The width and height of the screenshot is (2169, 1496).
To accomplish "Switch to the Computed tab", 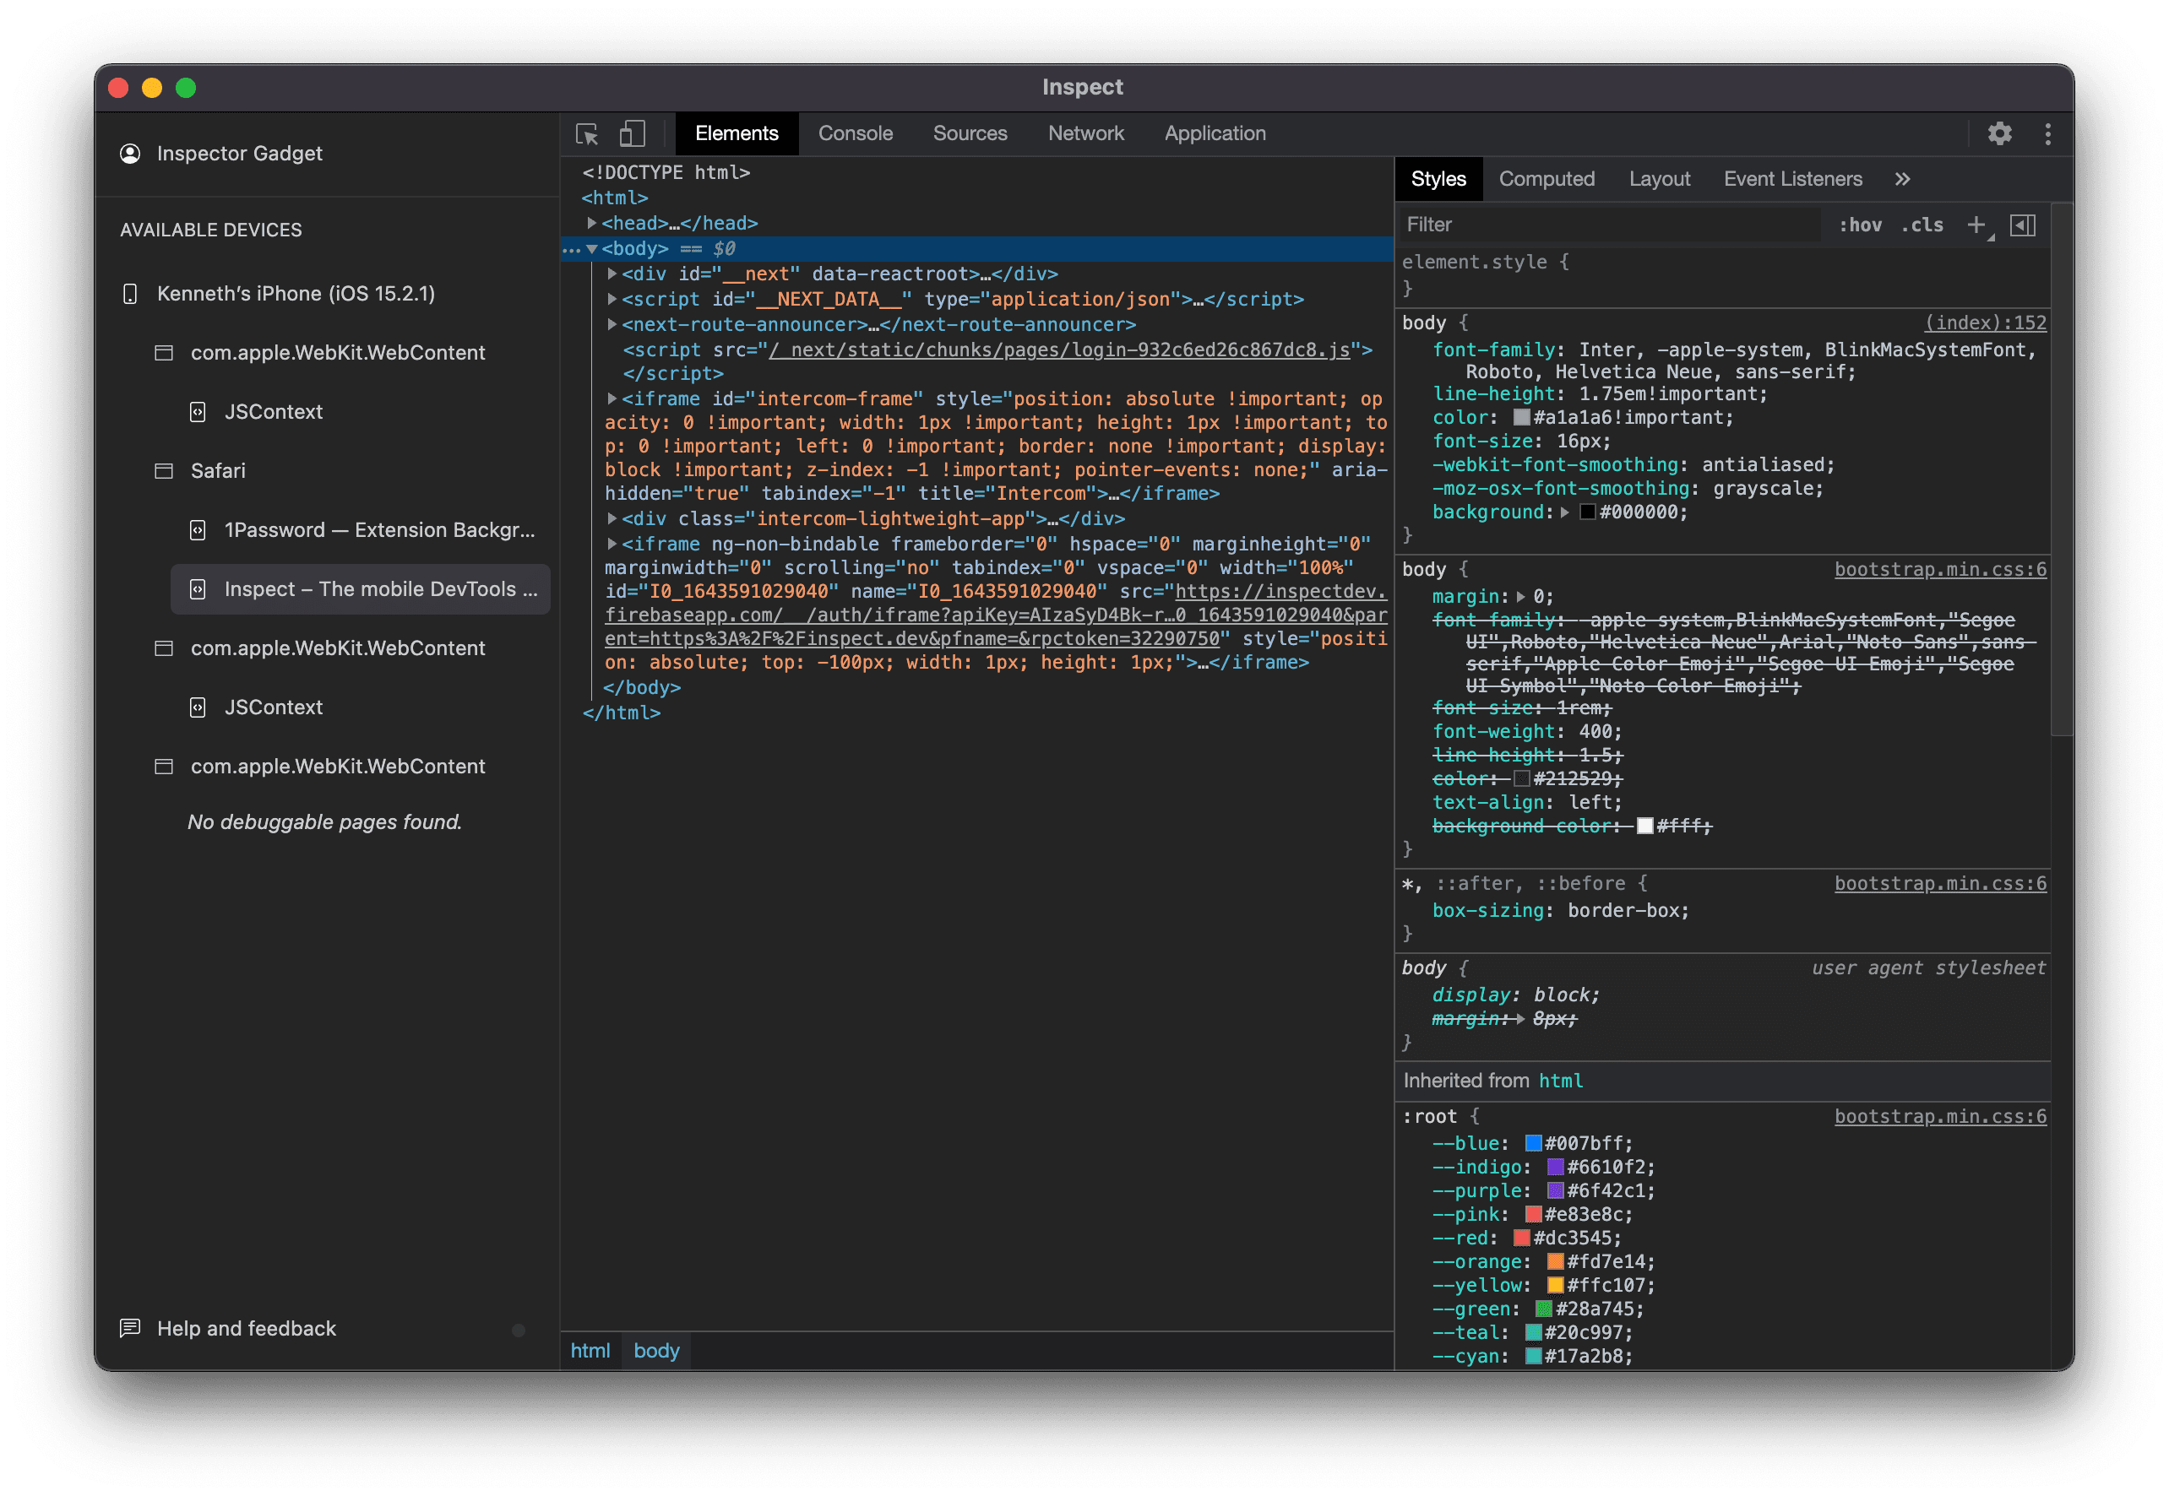I will coord(1547,178).
